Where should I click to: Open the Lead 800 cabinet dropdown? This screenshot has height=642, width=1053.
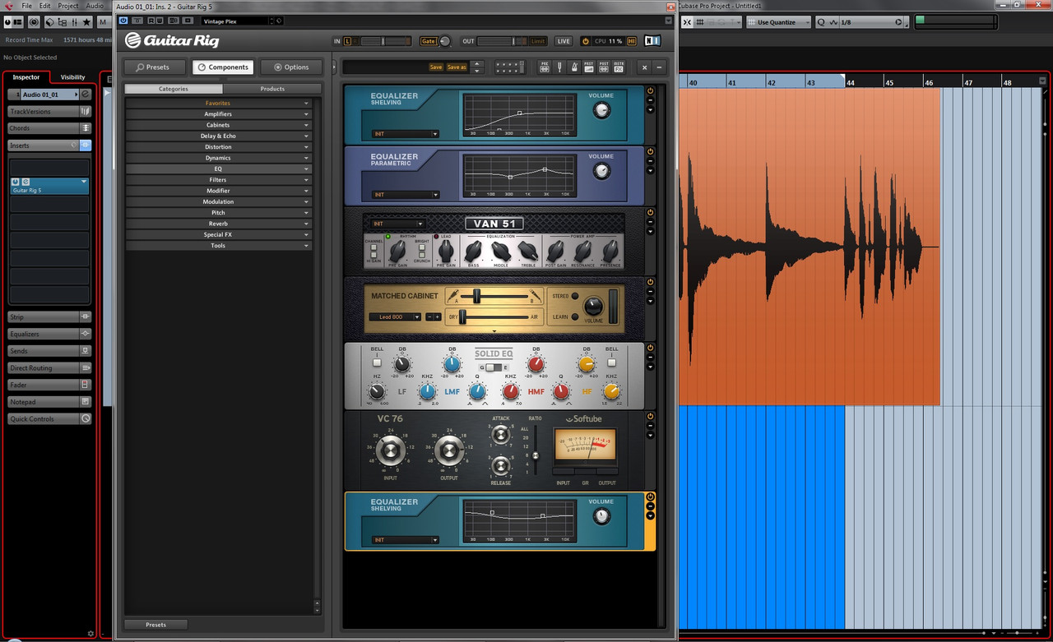395,316
